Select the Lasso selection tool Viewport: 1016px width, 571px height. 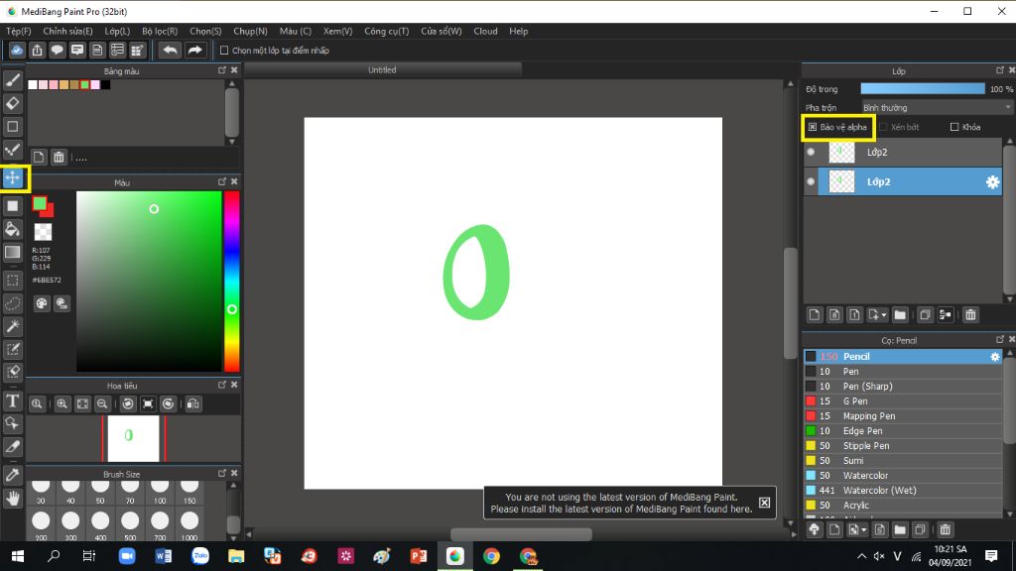tap(12, 303)
